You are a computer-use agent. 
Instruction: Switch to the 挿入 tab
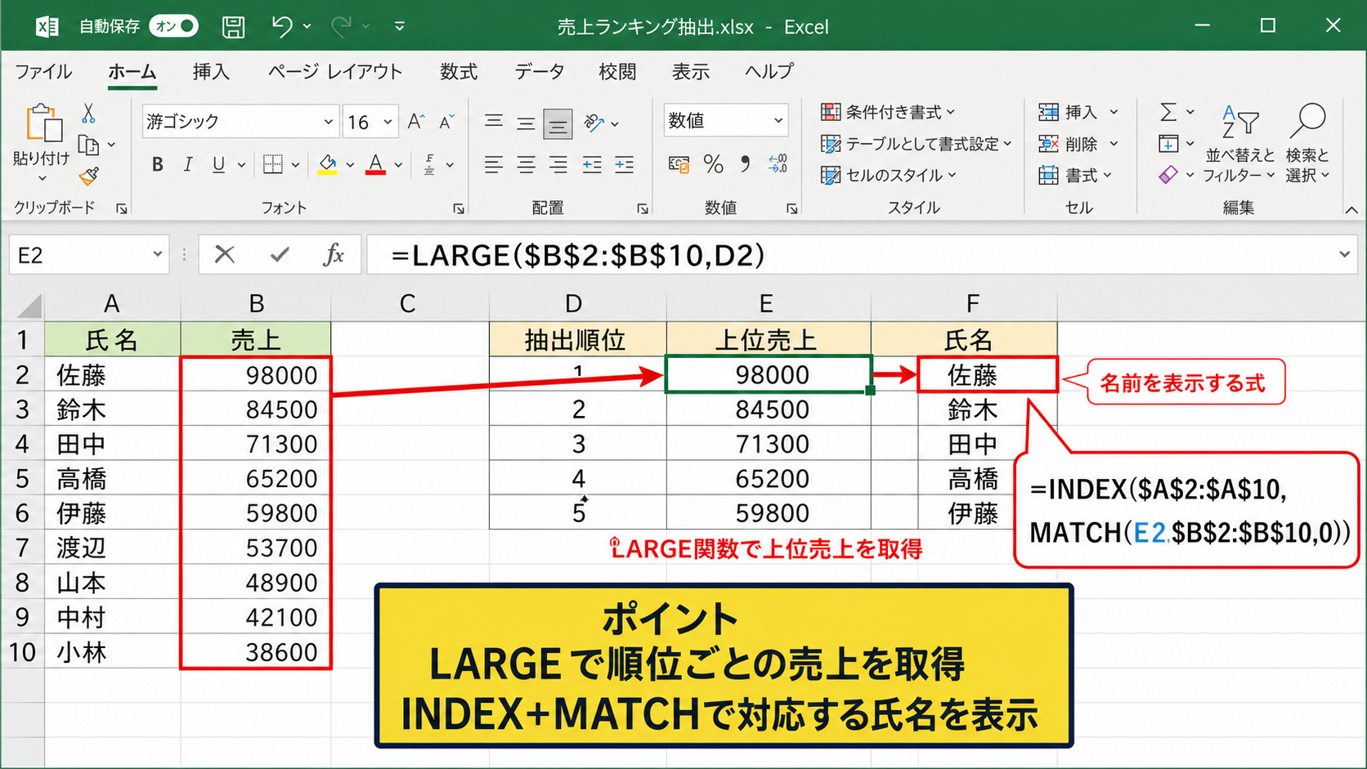211,72
